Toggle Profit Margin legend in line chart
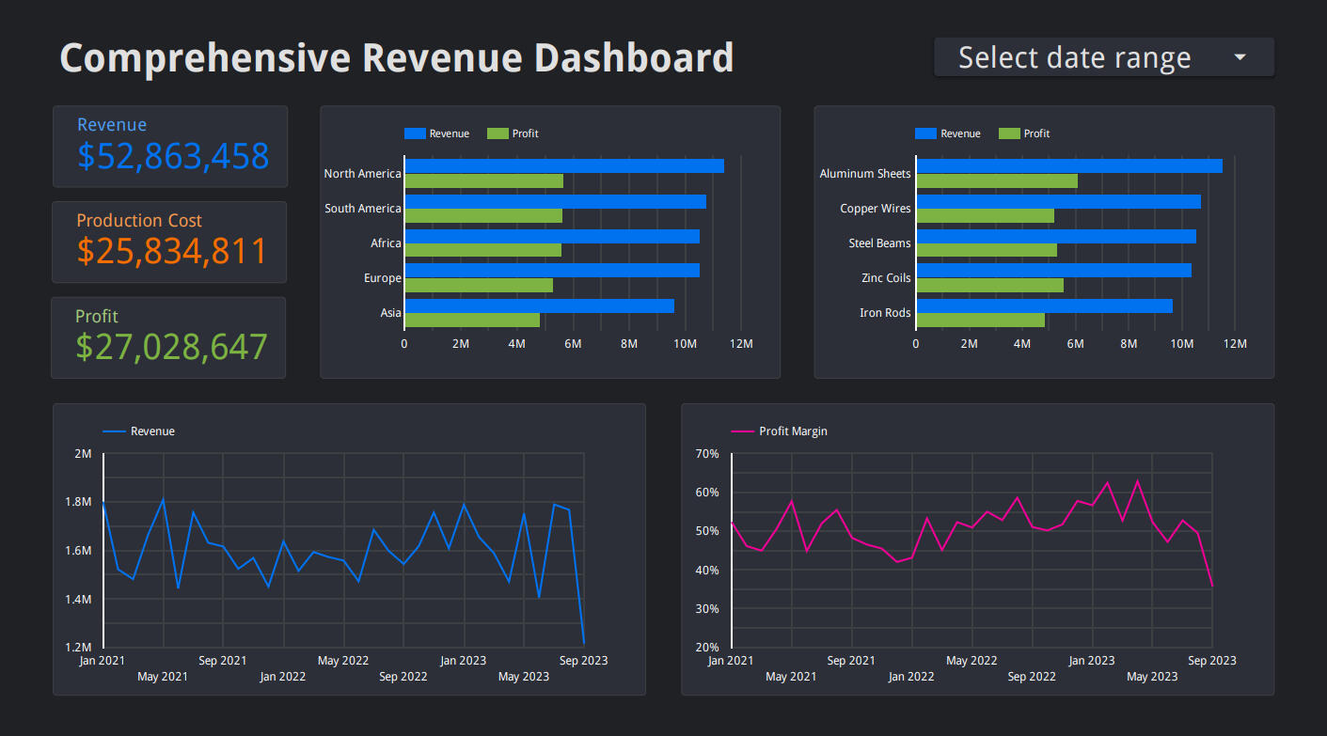Viewport: 1327px width, 736px height. tap(779, 431)
